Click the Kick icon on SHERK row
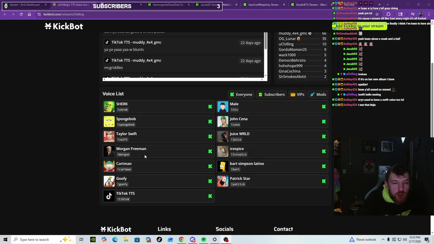 point(210,107)
